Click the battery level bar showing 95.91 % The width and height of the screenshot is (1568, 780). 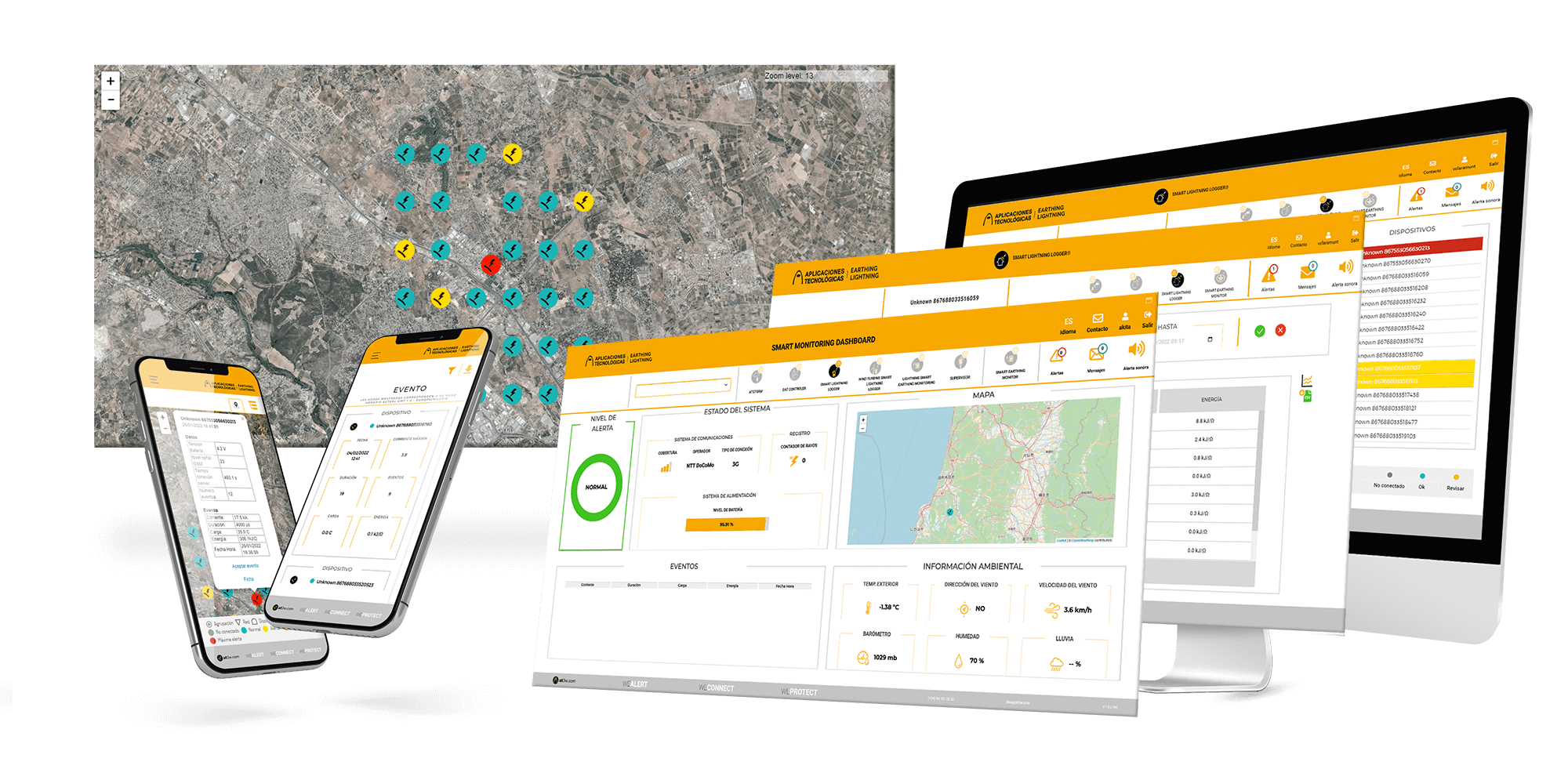(726, 524)
